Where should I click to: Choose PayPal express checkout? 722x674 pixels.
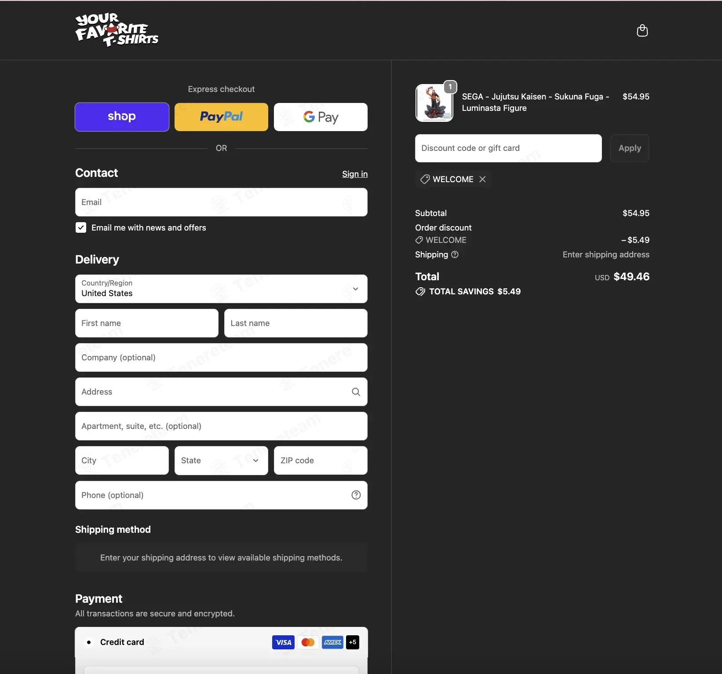(221, 117)
